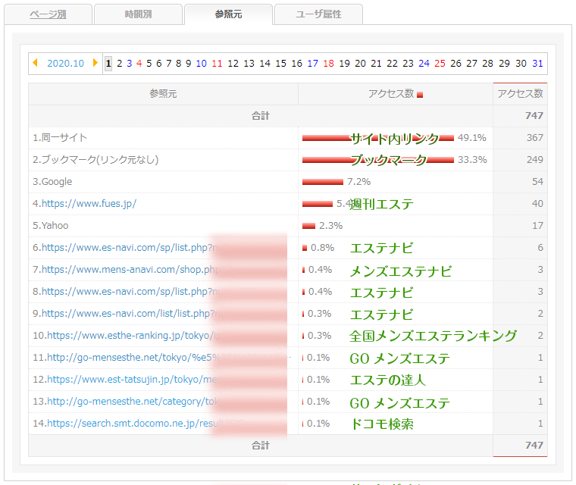This screenshot has height=485, width=576.
Task: Click the 1.同一サイト row label
Action: [x=60, y=138]
